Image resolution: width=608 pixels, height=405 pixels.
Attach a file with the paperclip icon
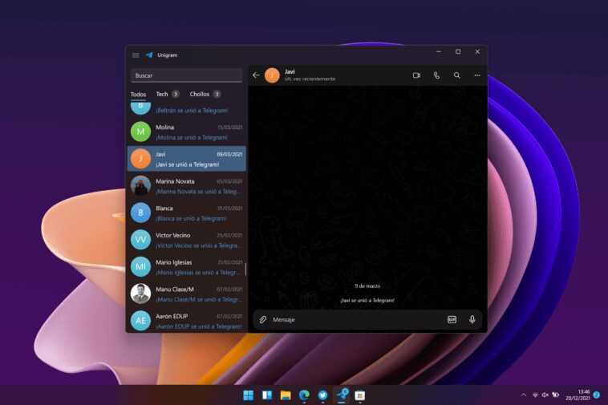tap(263, 320)
